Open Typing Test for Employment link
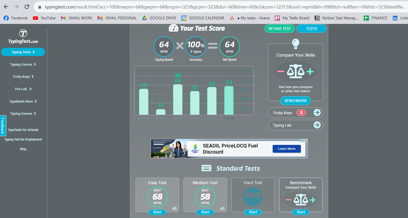This screenshot has width=408, height=218. coord(23,139)
